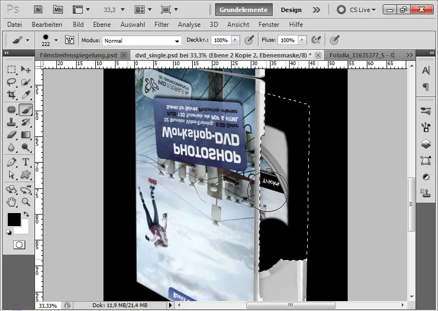Screen dimensions: 438x311
Task: Select the Clone Stamp tool
Action: 11,122
